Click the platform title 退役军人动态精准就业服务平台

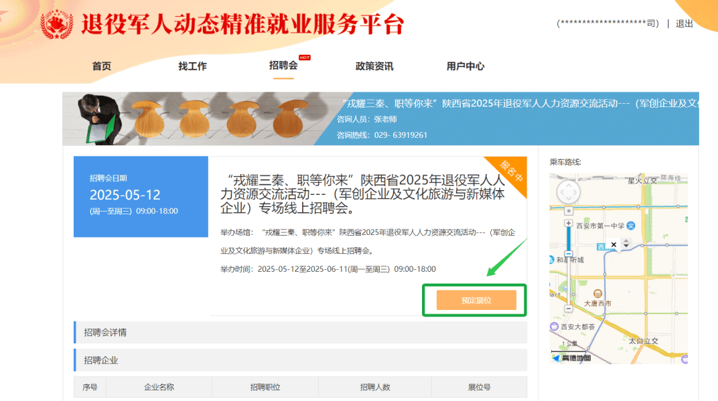(242, 24)
